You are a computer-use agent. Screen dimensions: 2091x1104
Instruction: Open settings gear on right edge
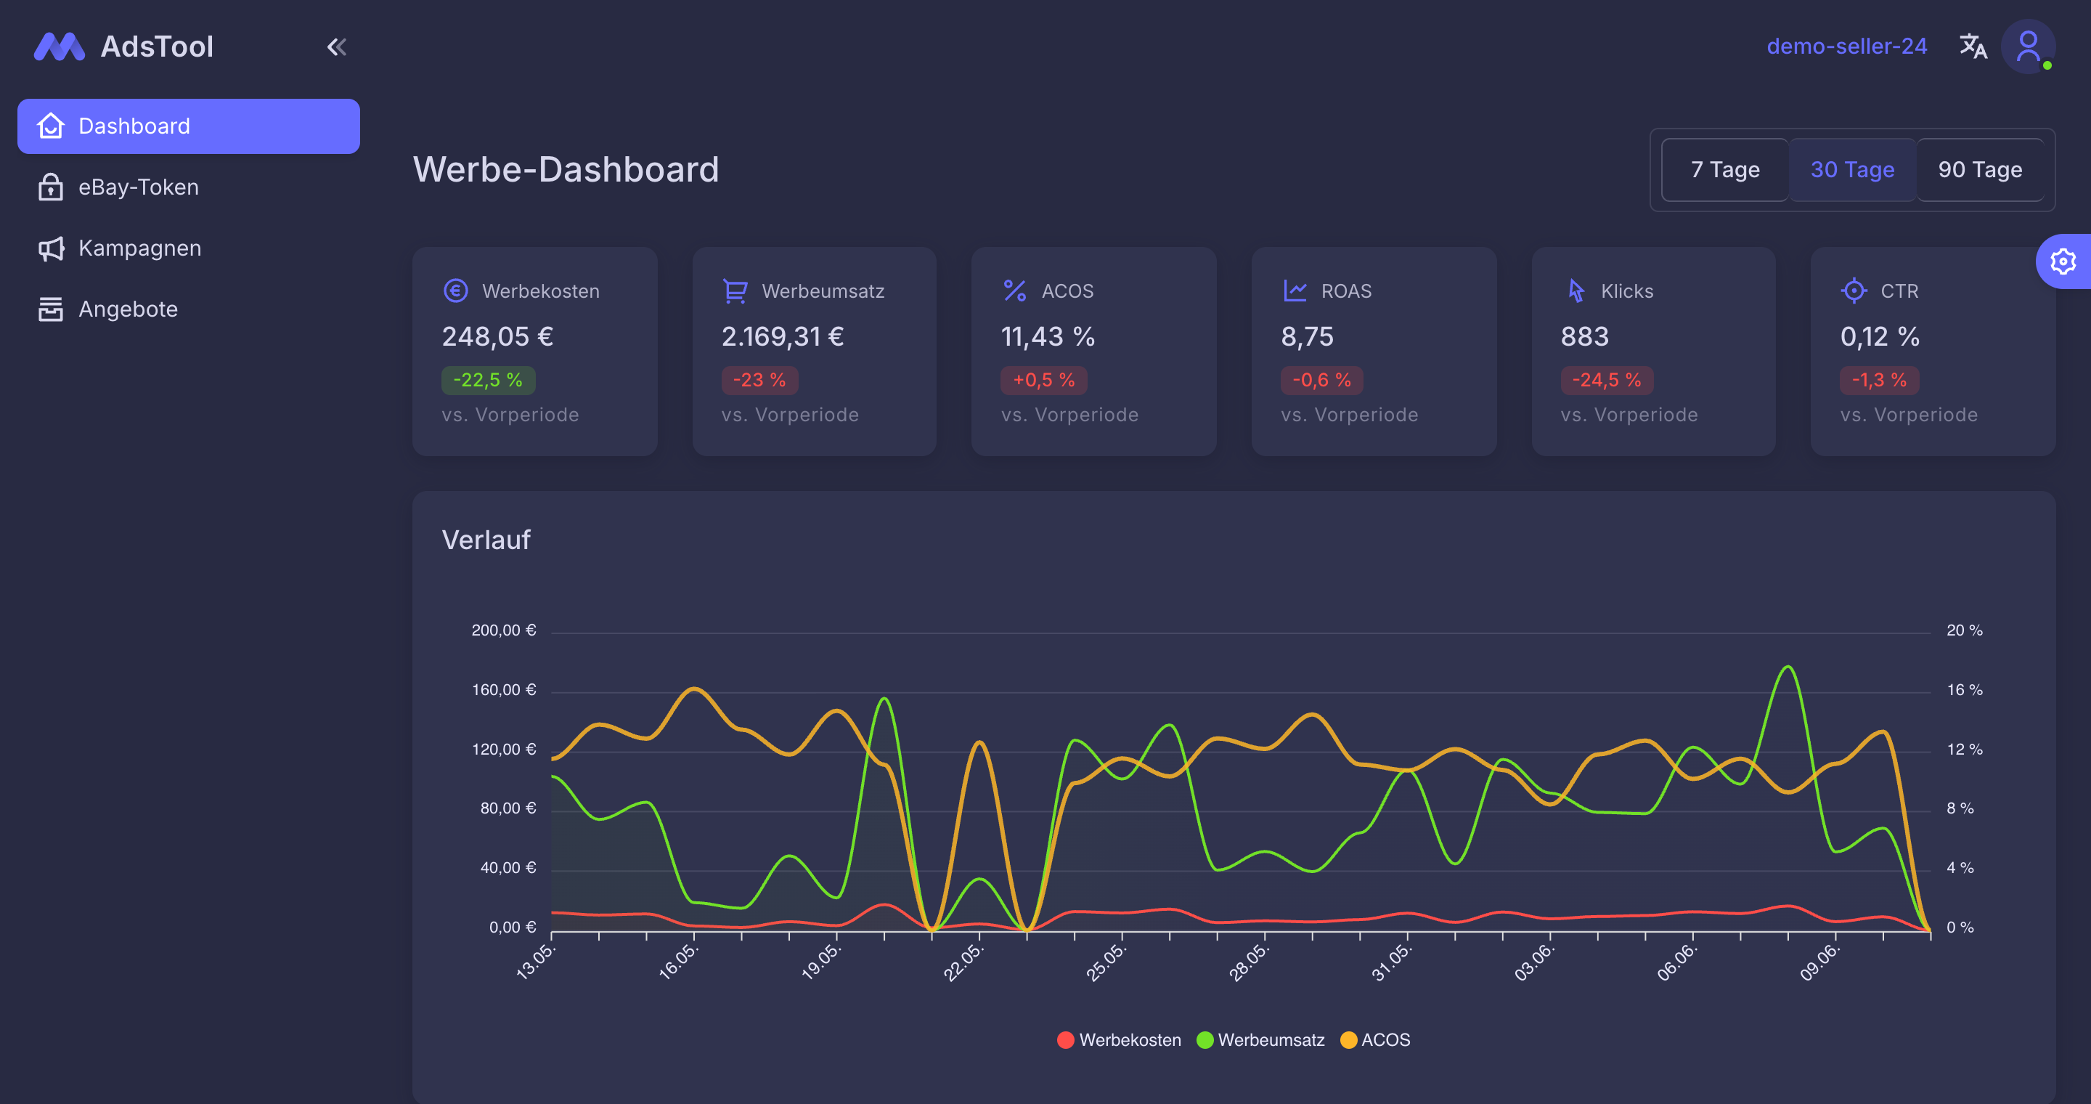(2063, 261)
